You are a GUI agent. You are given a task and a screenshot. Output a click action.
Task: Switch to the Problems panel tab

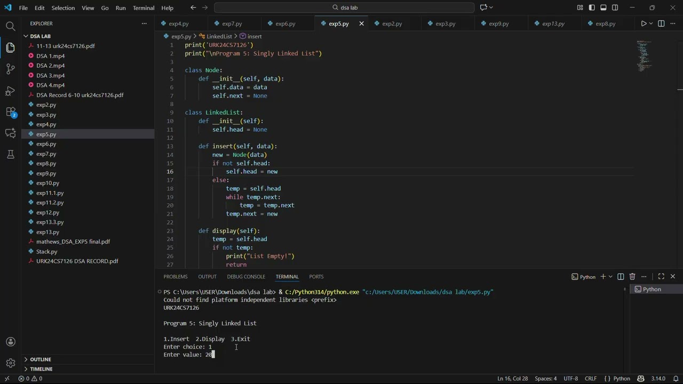point(176,277)
